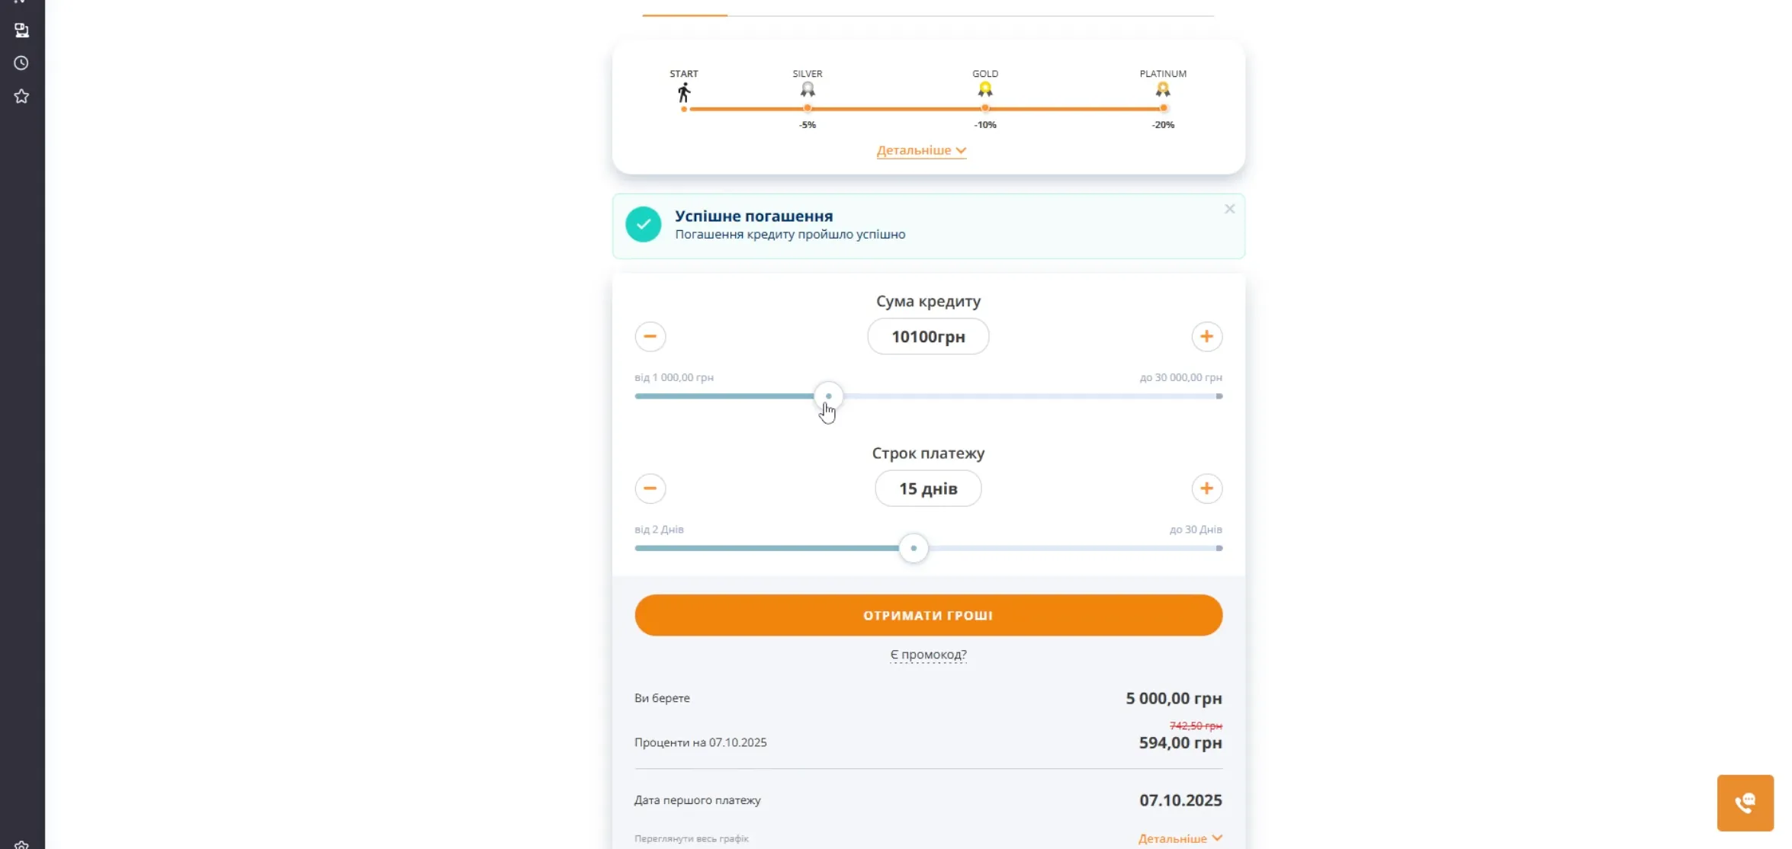Expand 'Детальніше' under the loyalty levels
The width and height of the screenshot is (1792, 849).
coord(921,151)
